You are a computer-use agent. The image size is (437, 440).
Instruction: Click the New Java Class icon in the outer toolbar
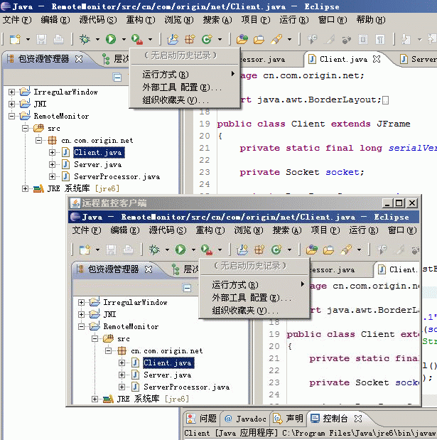[x=207, y=39]
